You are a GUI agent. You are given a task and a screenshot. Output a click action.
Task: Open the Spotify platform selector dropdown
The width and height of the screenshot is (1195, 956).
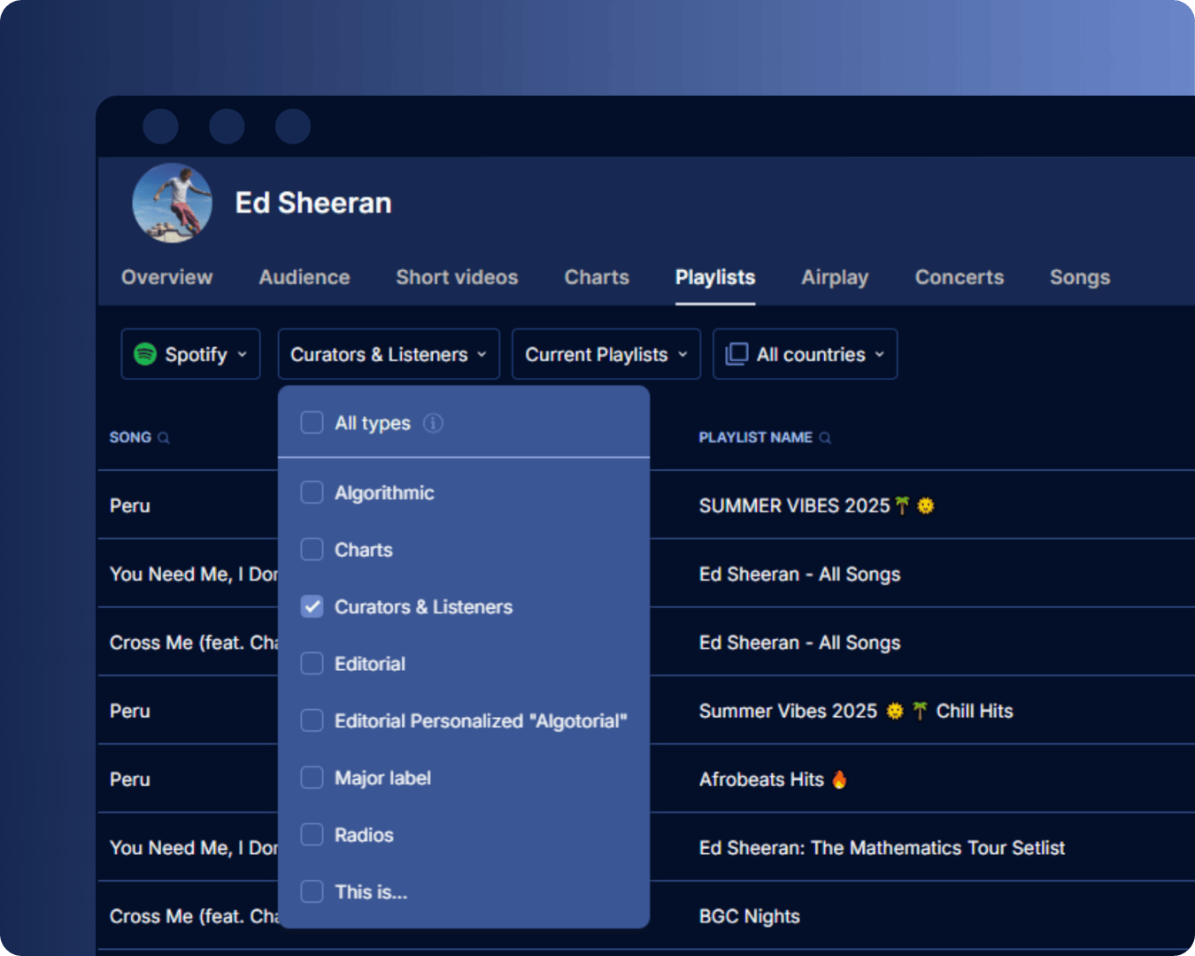190,354
